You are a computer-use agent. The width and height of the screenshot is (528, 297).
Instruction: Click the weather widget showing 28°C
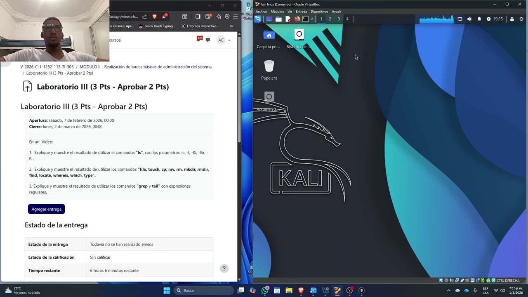point(22,290)
